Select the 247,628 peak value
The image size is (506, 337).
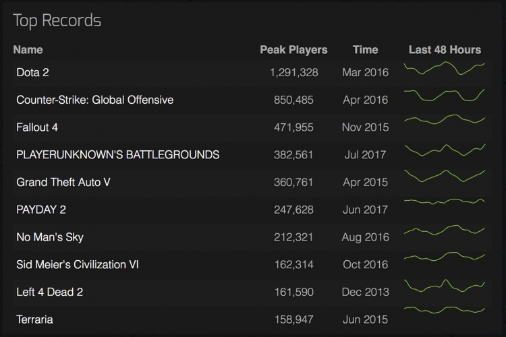pyautogui.click(x=293, y=210)
